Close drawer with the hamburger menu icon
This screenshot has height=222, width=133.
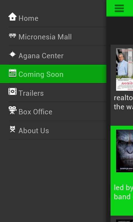(119, 8)
